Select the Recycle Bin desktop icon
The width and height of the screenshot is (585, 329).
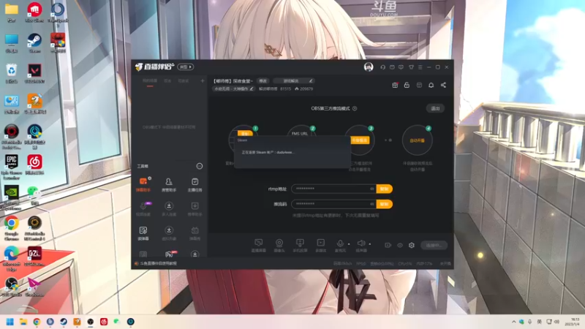[12, 74]
